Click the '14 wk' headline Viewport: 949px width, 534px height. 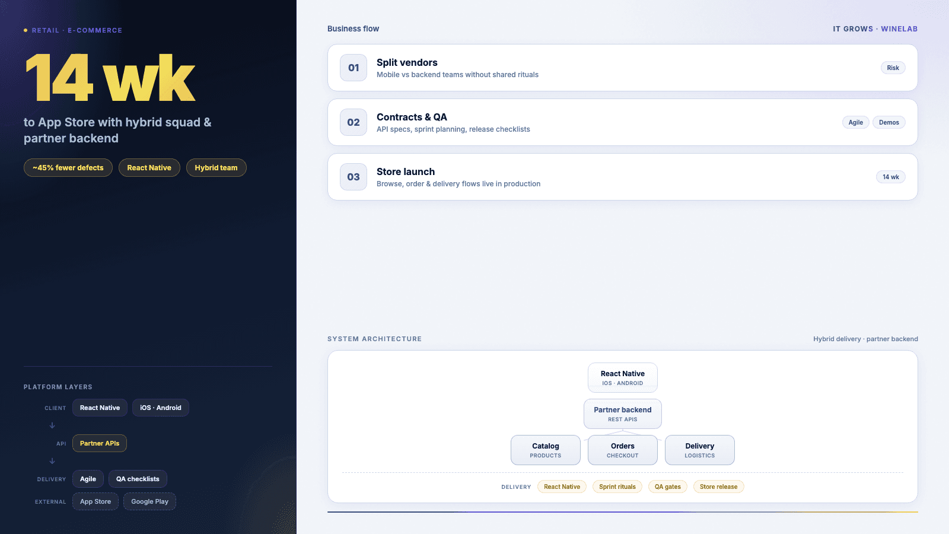click(110, 78)
